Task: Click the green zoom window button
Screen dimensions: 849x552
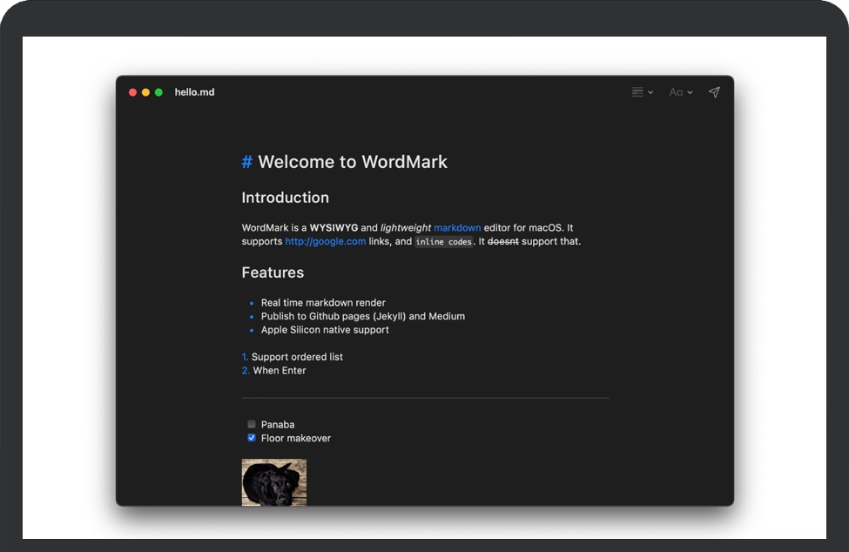Action: pos(158,92)
